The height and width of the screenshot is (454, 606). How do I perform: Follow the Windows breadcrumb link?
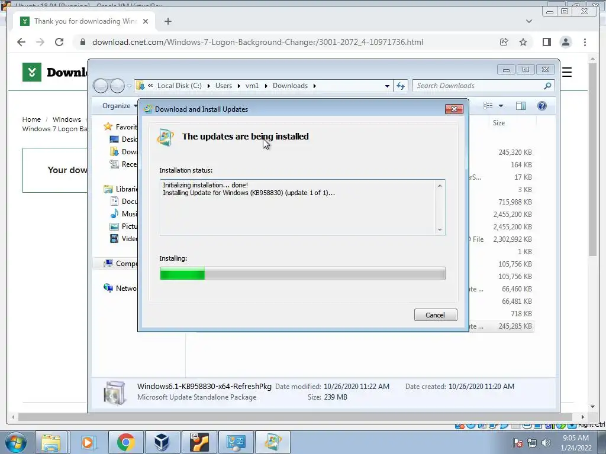coord(66,119)
